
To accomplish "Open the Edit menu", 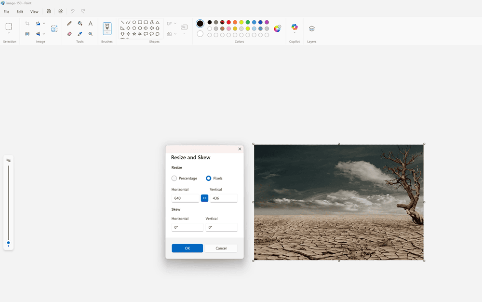I will (x=20, y=12).
